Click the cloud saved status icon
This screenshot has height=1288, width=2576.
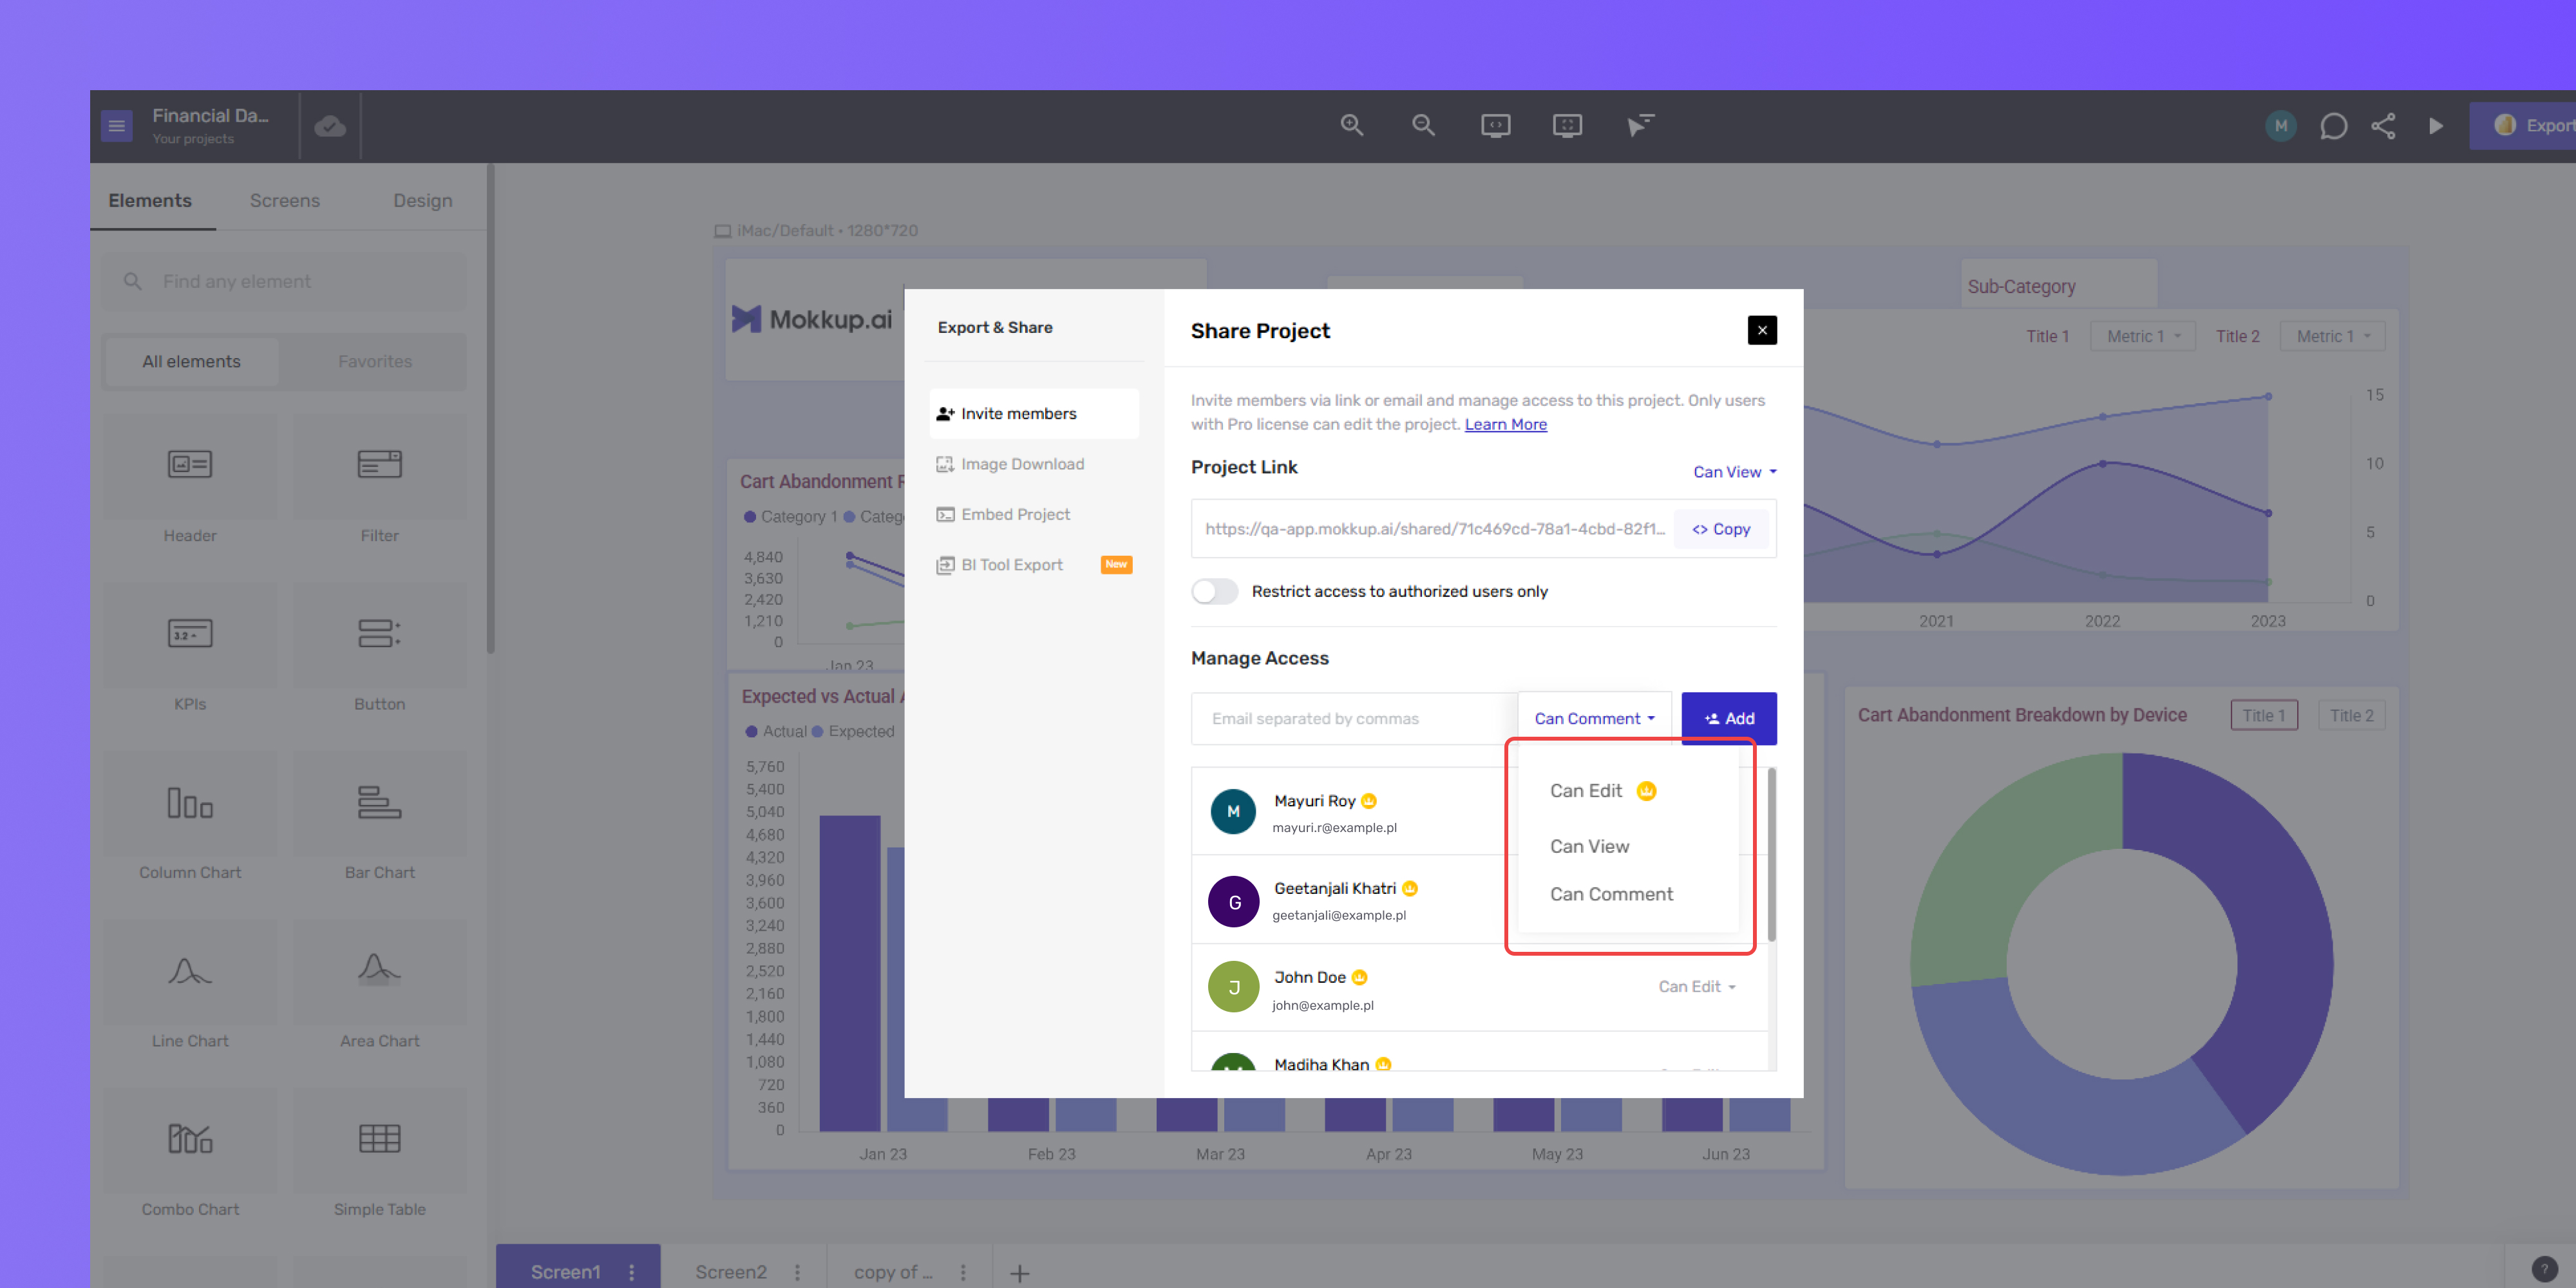tap(330, 126)
